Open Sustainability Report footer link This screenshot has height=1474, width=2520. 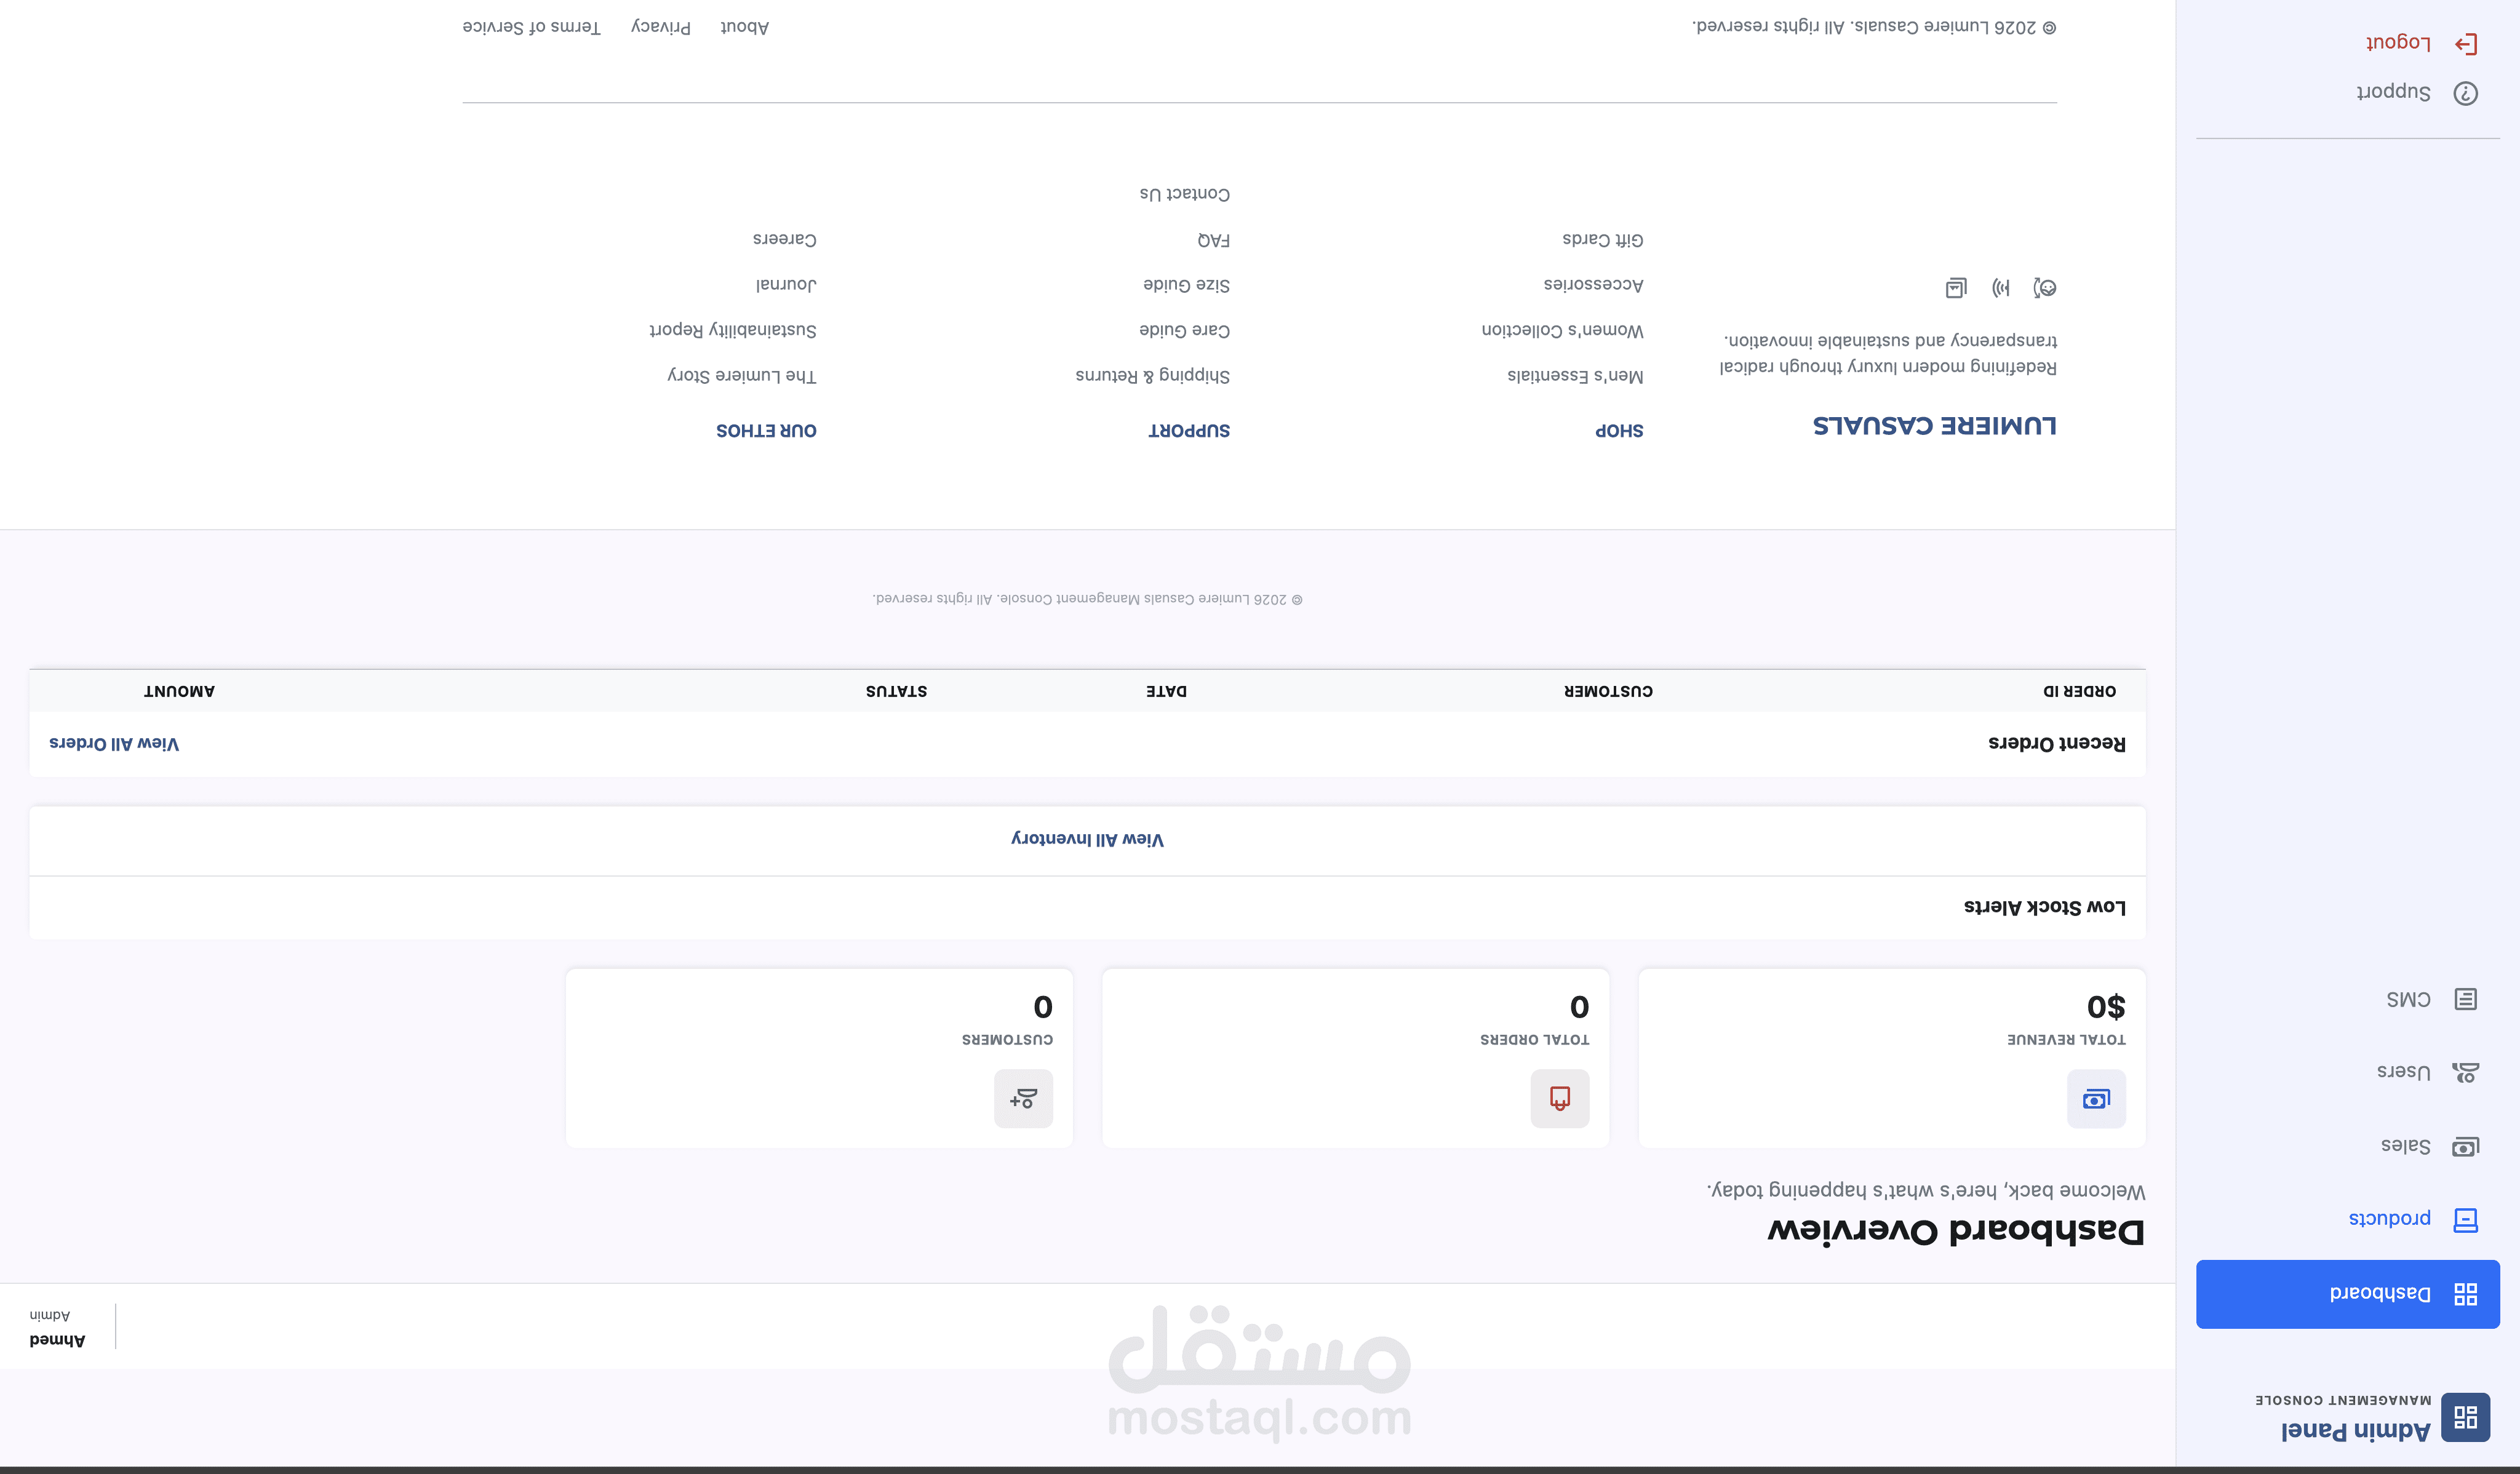click(x=732, y=330)
